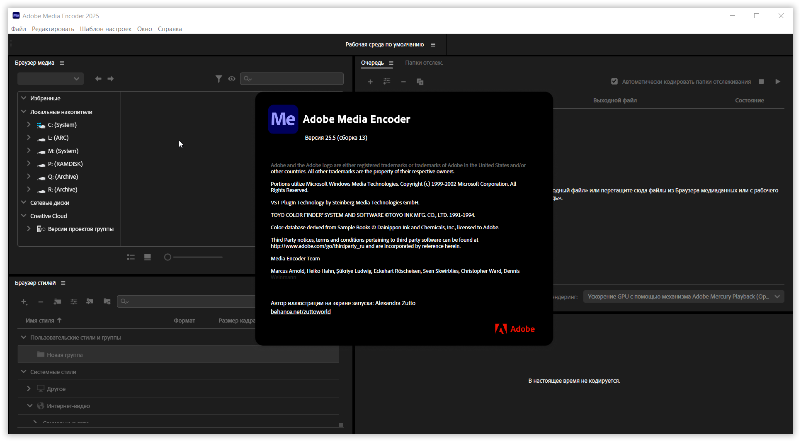The image size is (801, 442).
Task: Open the behance.net/zuttoworld link
Action: [301, 312]
